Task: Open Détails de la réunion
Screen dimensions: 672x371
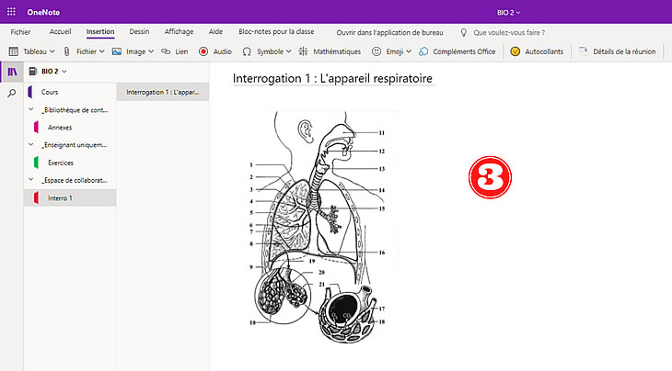Action: 618,51
